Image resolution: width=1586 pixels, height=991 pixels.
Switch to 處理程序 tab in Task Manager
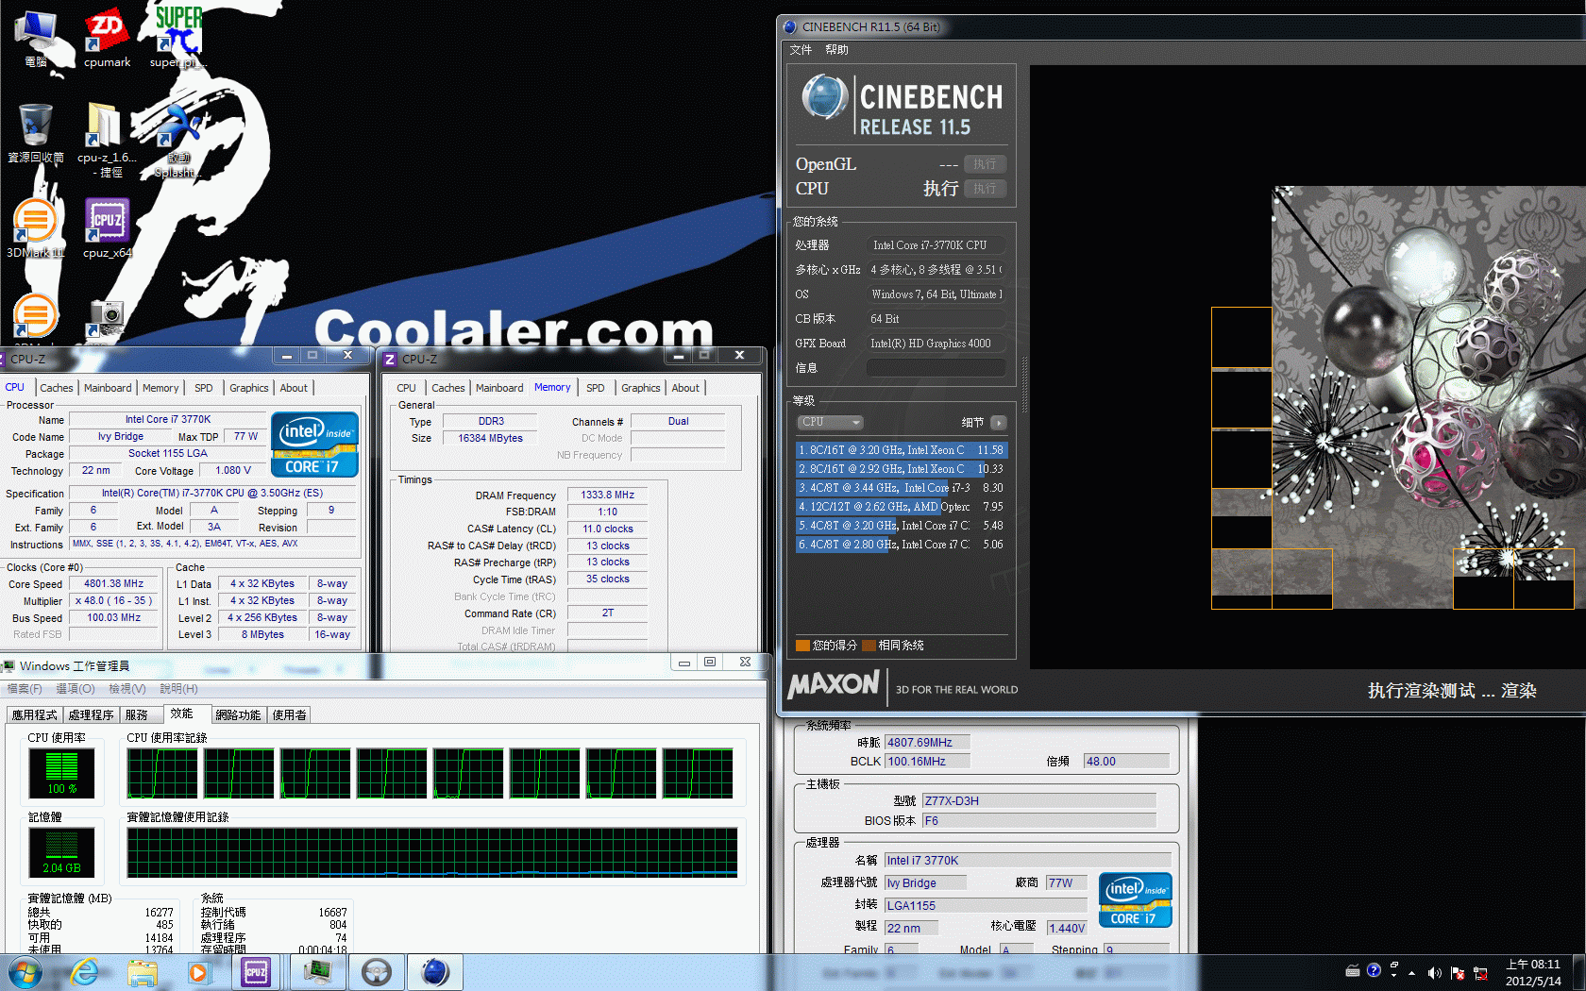pyautogui.click(x=92, y=715)
